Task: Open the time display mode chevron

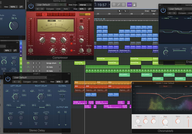Action: coord(109,5)
